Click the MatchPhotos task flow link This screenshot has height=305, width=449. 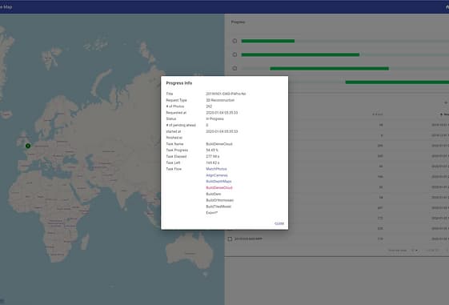(216, 169)
